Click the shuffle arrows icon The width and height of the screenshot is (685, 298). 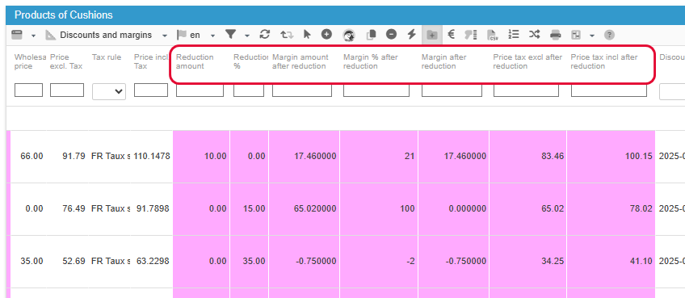point(534,35)
